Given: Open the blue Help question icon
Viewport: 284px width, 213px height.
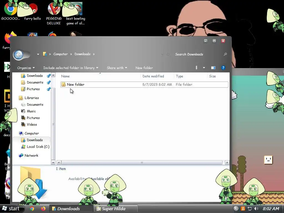Looking at the screenshot, I should pyautogui.click(x=223, y=68).
